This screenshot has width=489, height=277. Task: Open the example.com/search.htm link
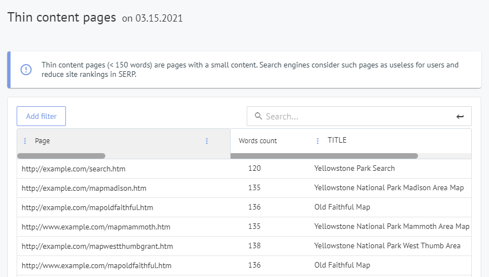point(69,168)
